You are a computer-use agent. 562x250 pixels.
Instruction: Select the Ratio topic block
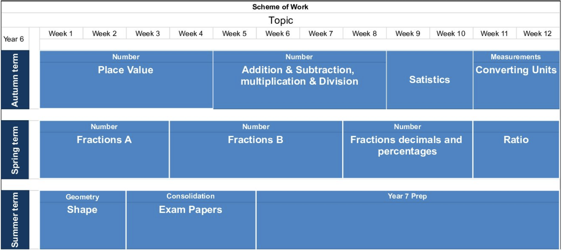pyautogui.click(x=516, y=140)
